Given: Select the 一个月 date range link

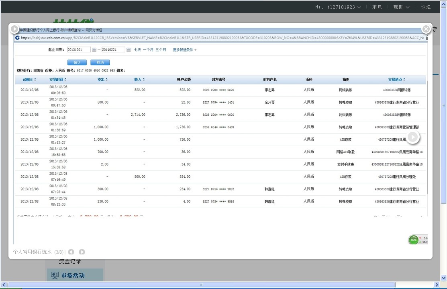Looking at the screenshot, I should [x=148, y=50].
